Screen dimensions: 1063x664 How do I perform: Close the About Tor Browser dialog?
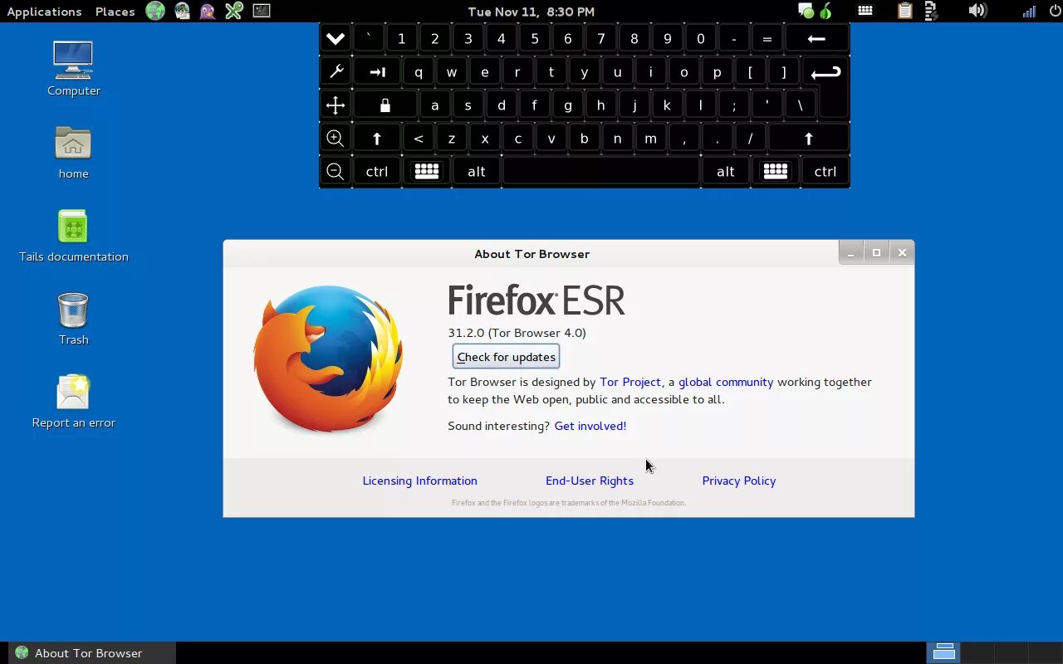[x=902, y=252]
